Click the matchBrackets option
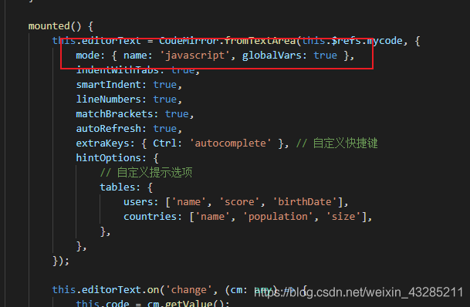The height and width of the screenshot is (307, 470). [114, 114]
